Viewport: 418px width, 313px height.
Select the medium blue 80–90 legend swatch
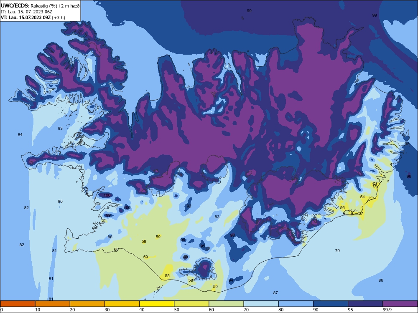[x=296, y=304]
